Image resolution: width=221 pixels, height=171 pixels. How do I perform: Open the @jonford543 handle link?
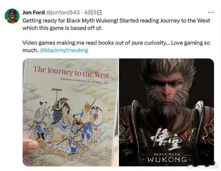63,13
